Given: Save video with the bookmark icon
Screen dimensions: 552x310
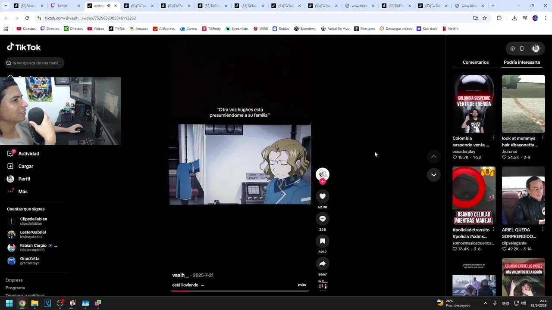Looking at the screenshot, I should (x=322, y=241).
